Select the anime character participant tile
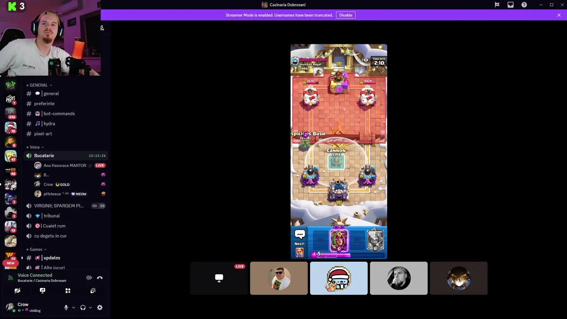The width and height of the screenshot is (567, 319). pos(458,278)
